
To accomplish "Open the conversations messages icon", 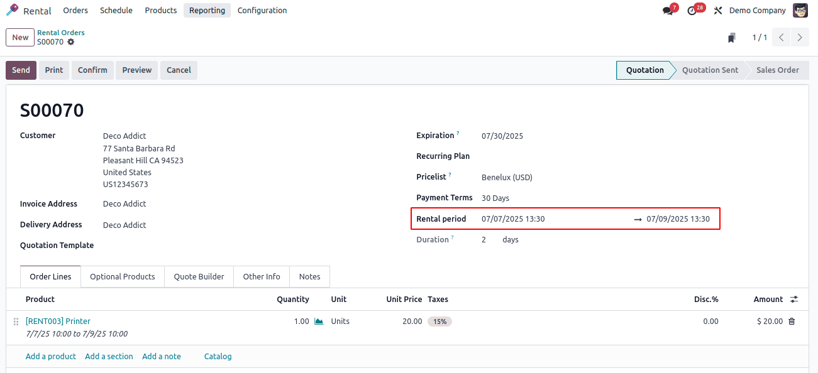I will (668, 11).
